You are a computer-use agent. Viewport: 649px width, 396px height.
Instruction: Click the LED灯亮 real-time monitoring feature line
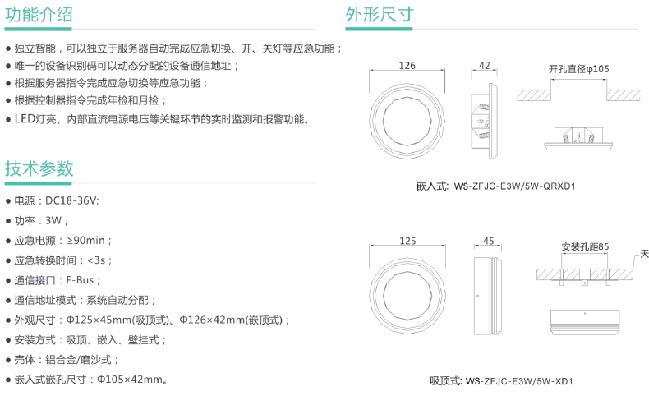(x=162, y=119)
